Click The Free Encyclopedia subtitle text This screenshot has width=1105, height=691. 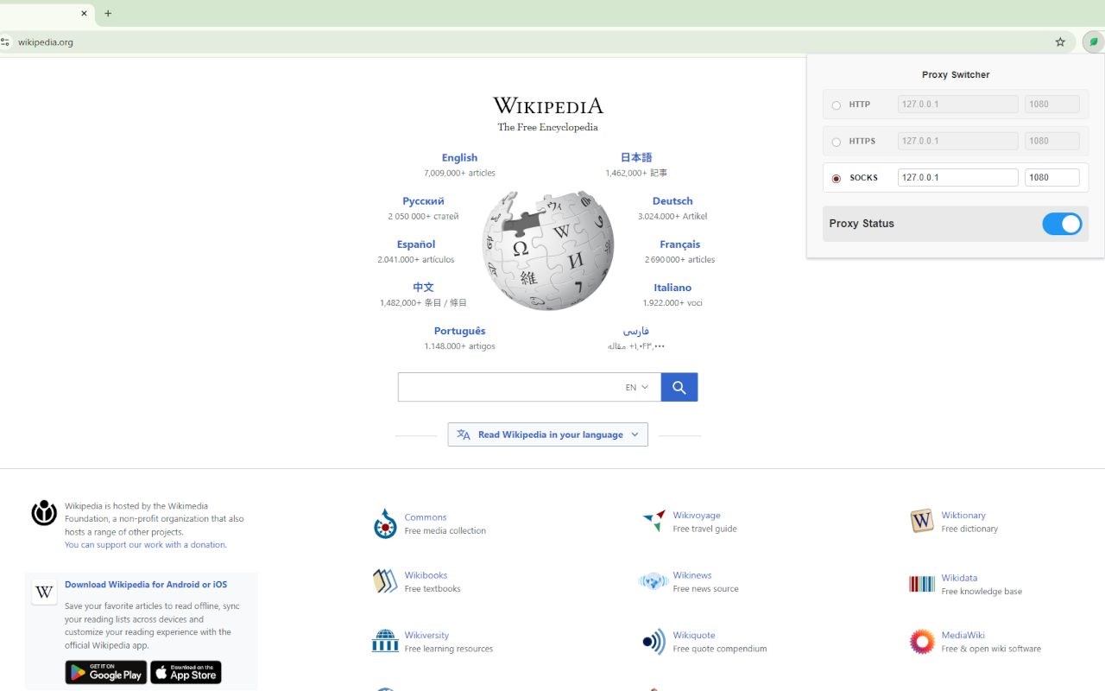[x=547, y=127]
